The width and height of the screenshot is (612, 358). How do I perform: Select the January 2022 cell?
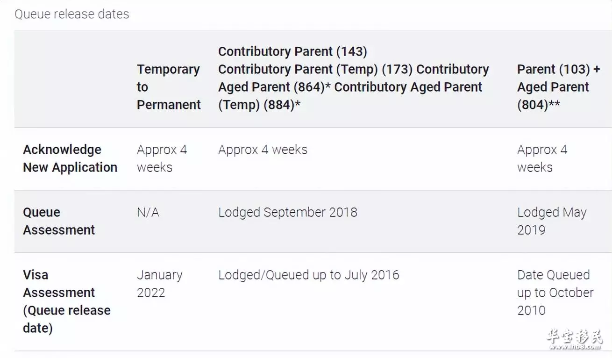tap(160, 284)
